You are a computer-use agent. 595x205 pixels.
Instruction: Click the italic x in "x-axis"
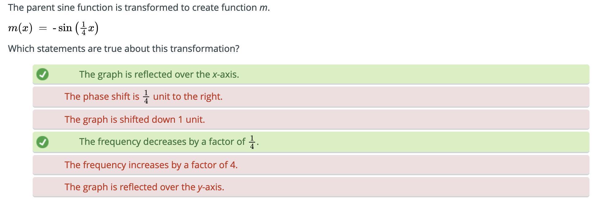214,75
